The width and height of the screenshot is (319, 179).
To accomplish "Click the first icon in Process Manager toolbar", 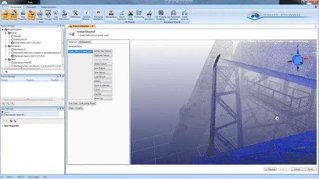I will pos(3,104).
